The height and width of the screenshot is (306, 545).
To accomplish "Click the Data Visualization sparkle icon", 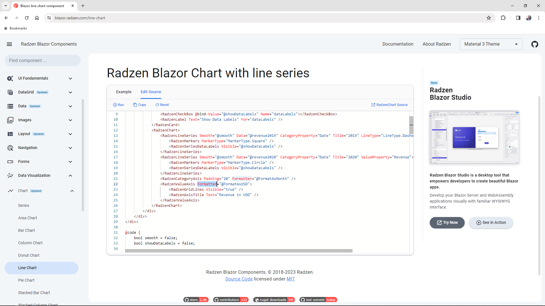I will click(x=10, y=175).
